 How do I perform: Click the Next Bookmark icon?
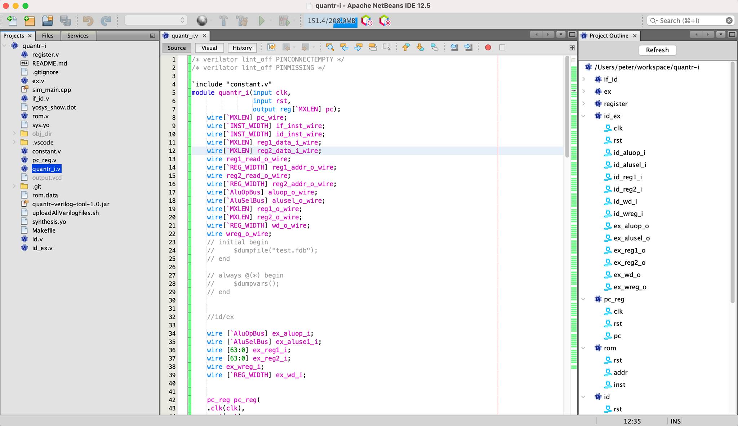420,47
